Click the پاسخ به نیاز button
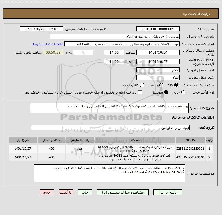 point(168,192)
